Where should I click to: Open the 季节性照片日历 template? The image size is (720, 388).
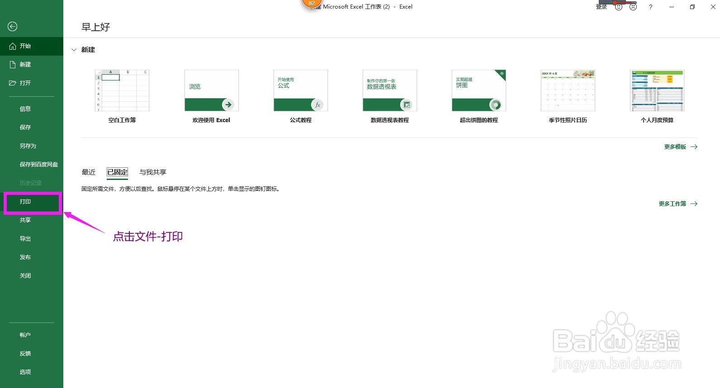tap(568, 96)
